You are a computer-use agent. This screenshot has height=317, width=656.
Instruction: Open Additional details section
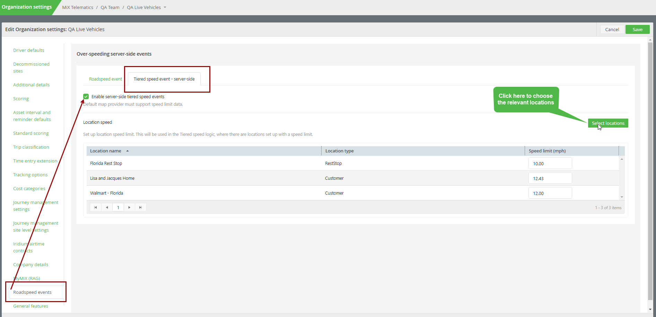(31, 85)
